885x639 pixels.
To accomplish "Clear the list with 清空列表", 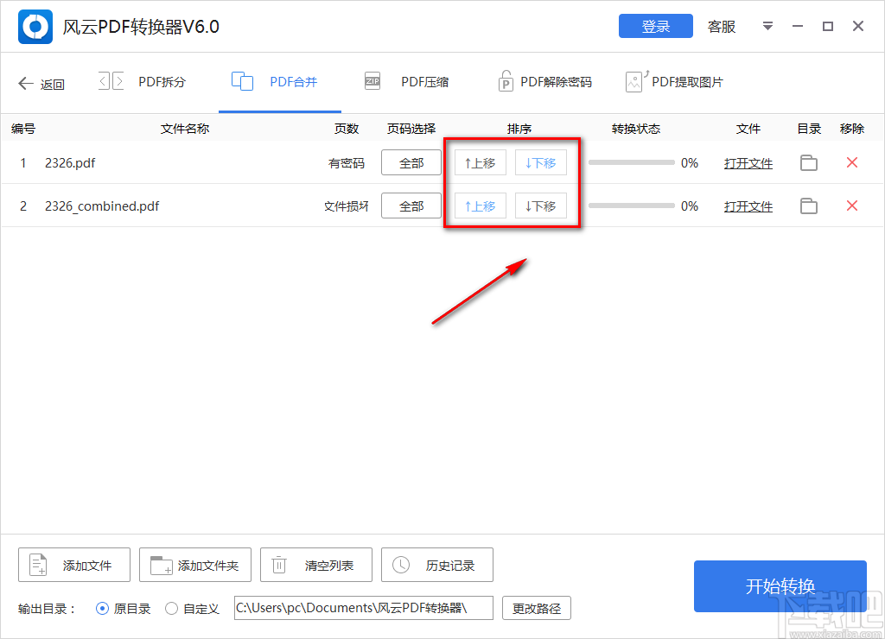I will (316, 565).
